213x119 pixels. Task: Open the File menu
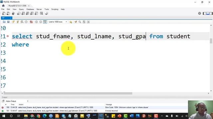(x=3, y=9)
